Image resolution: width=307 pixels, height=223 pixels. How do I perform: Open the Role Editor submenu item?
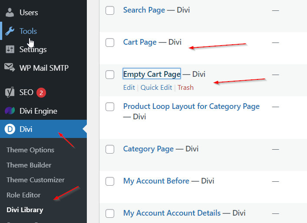click(23, 195)
